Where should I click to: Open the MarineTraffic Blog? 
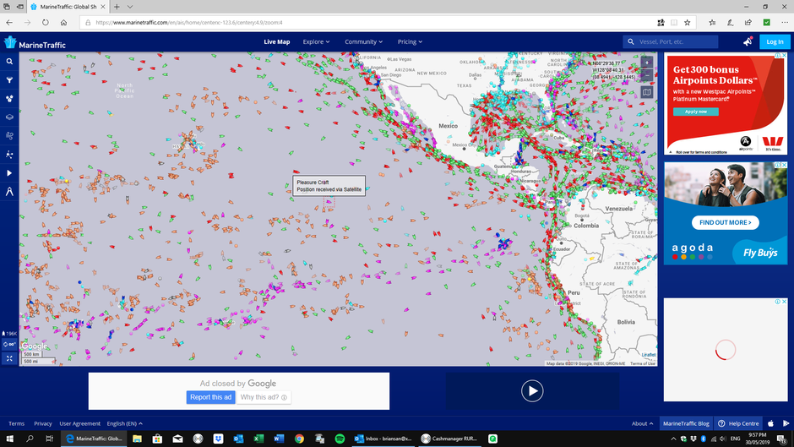tap(686, 423)
